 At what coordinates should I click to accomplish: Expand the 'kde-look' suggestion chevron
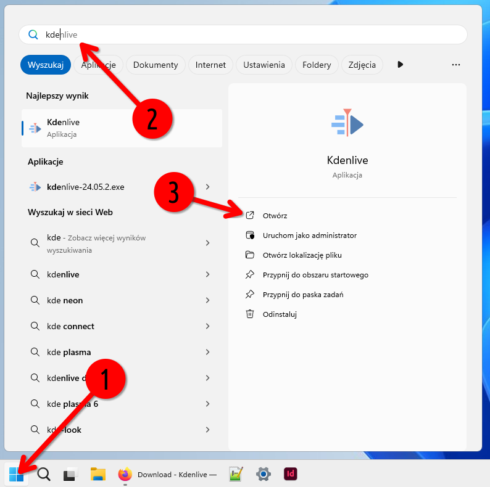tap(208, 430)
